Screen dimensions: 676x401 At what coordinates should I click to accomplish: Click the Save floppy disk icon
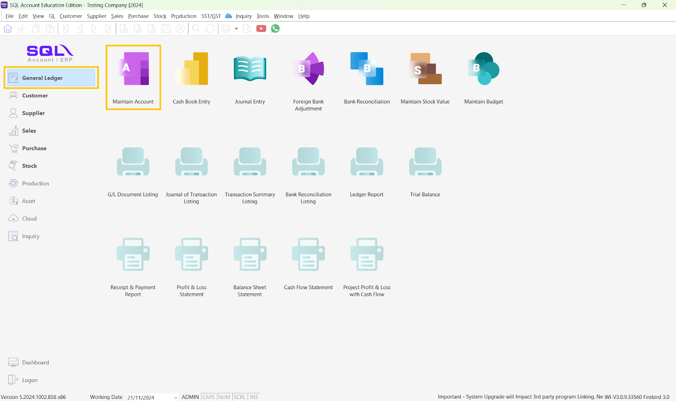[x=166, y=29]
